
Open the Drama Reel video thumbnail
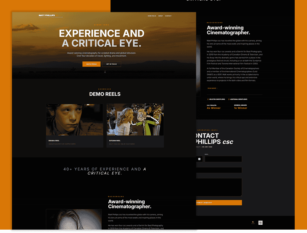75,119
